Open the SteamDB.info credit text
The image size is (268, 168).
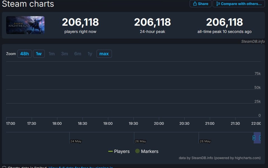(253, 42)
